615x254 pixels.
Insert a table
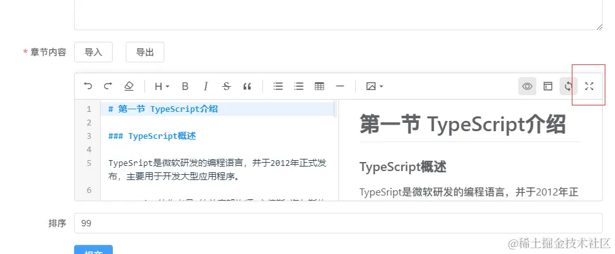[320, 87]
